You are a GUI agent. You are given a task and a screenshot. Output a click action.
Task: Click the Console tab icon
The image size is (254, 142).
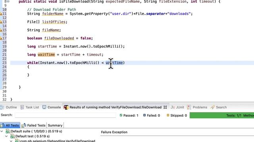tap(44, 107)
